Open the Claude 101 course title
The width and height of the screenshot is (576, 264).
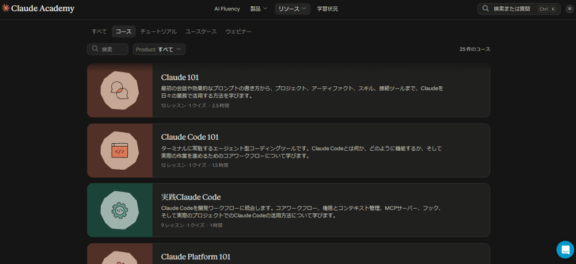180,78
